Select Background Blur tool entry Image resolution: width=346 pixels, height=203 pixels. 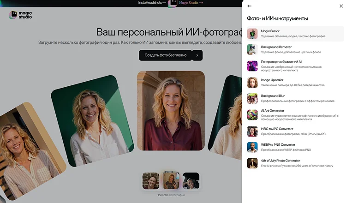[295, 98]
